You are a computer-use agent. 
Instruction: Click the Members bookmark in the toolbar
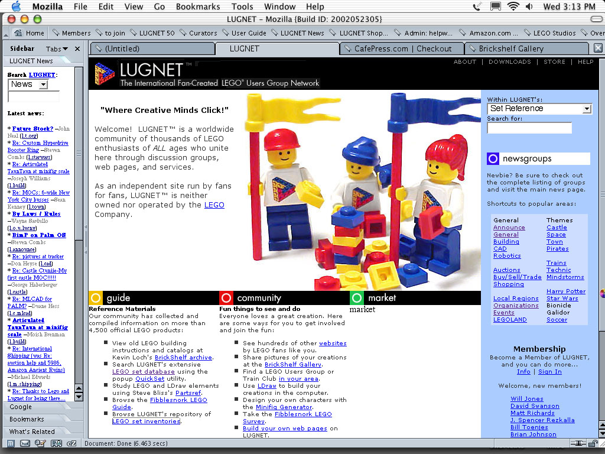pyautogui.click(x=71, y=33)
